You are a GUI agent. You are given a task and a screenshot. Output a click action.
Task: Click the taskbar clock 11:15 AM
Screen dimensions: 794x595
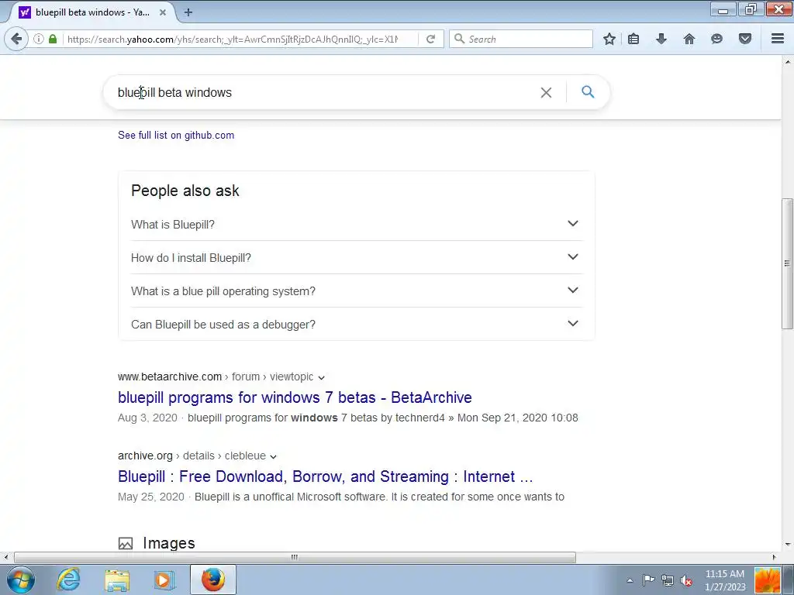pyautogui.click(x=725, y=574)
